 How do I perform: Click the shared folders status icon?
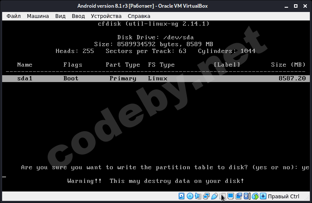click(x=223, y=196)
